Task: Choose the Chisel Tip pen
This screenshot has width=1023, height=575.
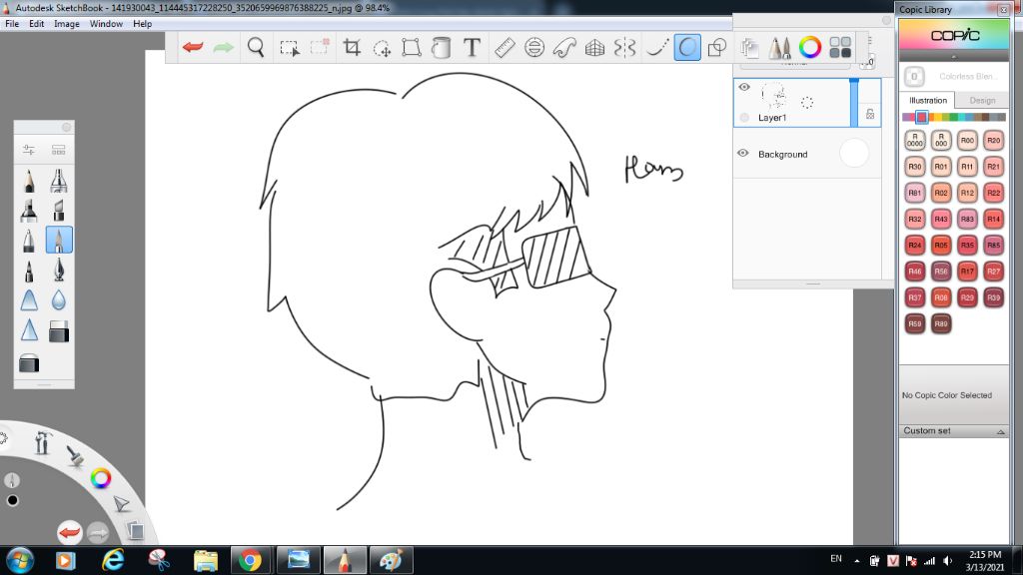Action: coord(59,210)
